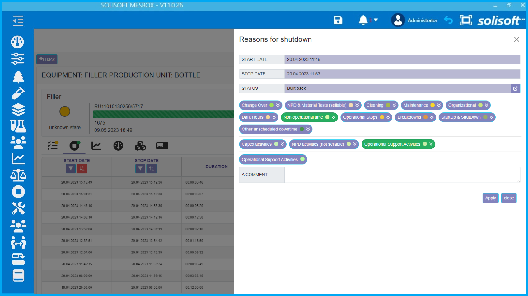Filter the START DATE column
This screenshot has width=528, height=296.
click(x=71, y=169)
